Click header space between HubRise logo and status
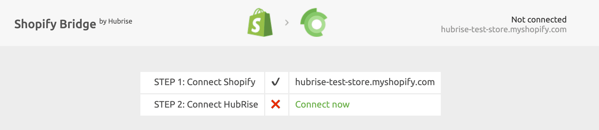Image resolution: width=599 pixels, height=130 pixels. [383, 23]
